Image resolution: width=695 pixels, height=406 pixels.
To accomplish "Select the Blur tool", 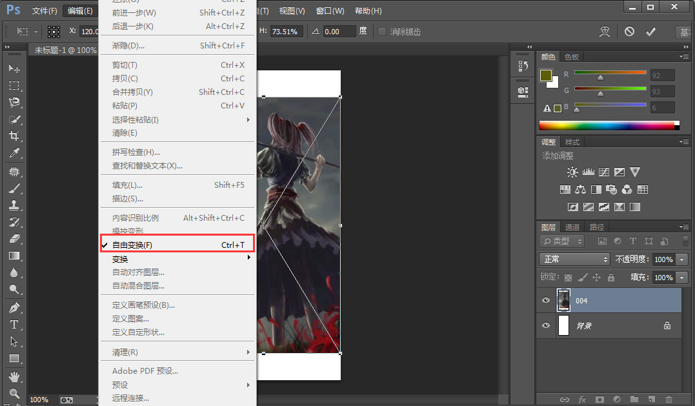I will click(14, 272).
